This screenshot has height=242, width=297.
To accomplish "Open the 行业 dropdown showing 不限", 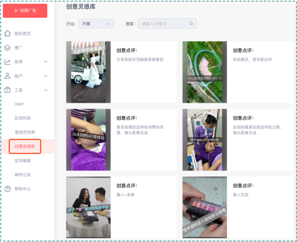I will [x=96, y=24].
